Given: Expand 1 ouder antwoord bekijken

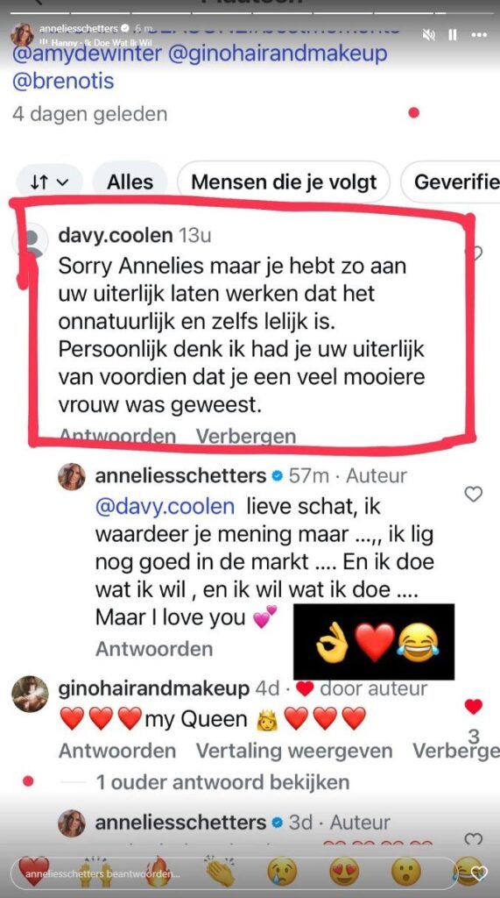Looking at the screenshot, I should tap(222, 782).
